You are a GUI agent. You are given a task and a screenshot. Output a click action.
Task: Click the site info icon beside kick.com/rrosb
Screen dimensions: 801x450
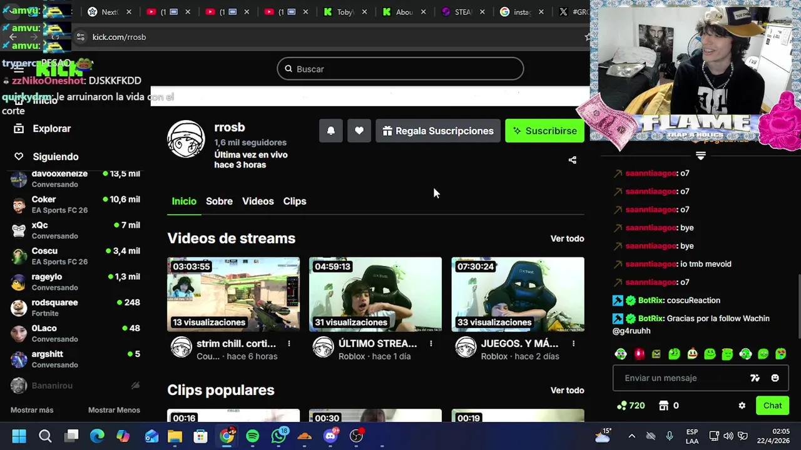(80, 37)
